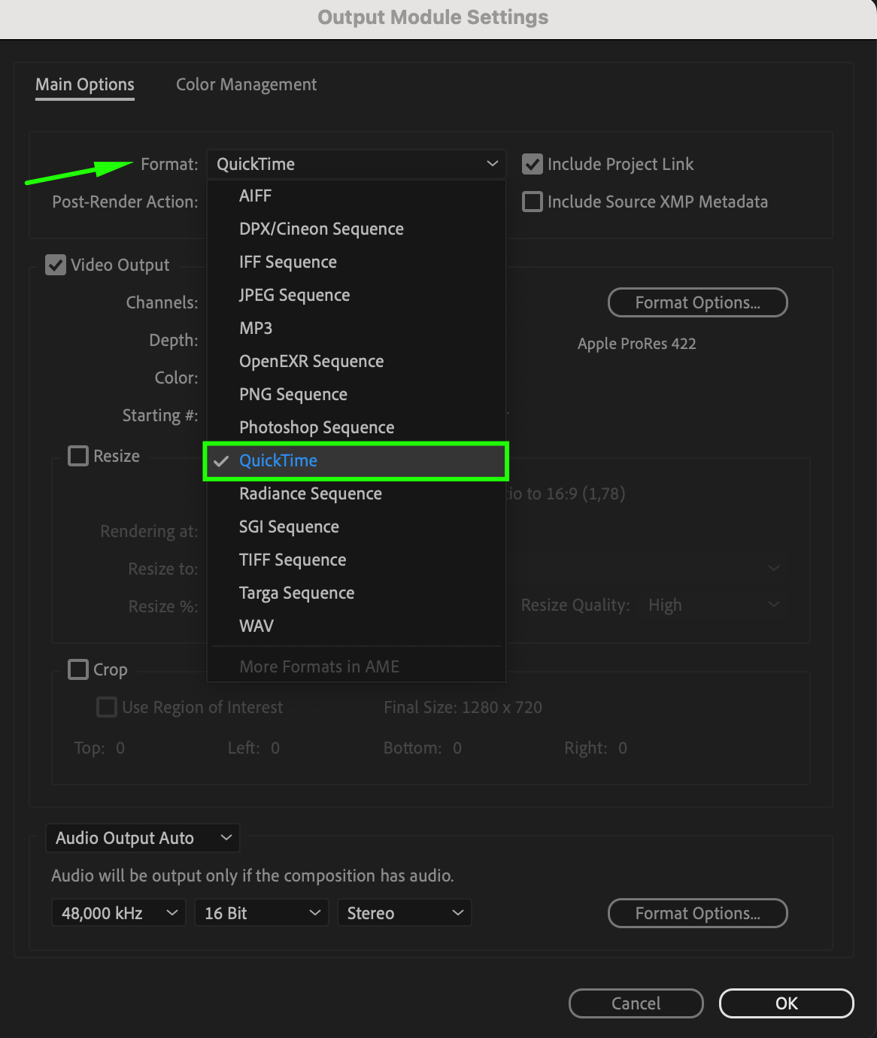Uncheck Include Project Link checkbox
Viewport: 877px width, 1038px height.
[x=533, y=164]
